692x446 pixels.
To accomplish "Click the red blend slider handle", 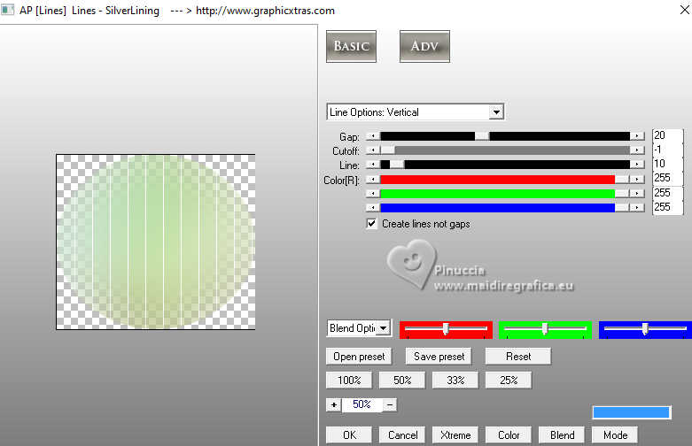I will click(446, 328).
